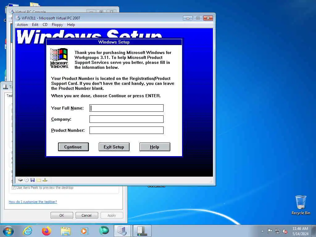316x237 pixels.
Task: Click the Microsoft Windows logo in the Setup dialog
Action: [x=59, y=58]
